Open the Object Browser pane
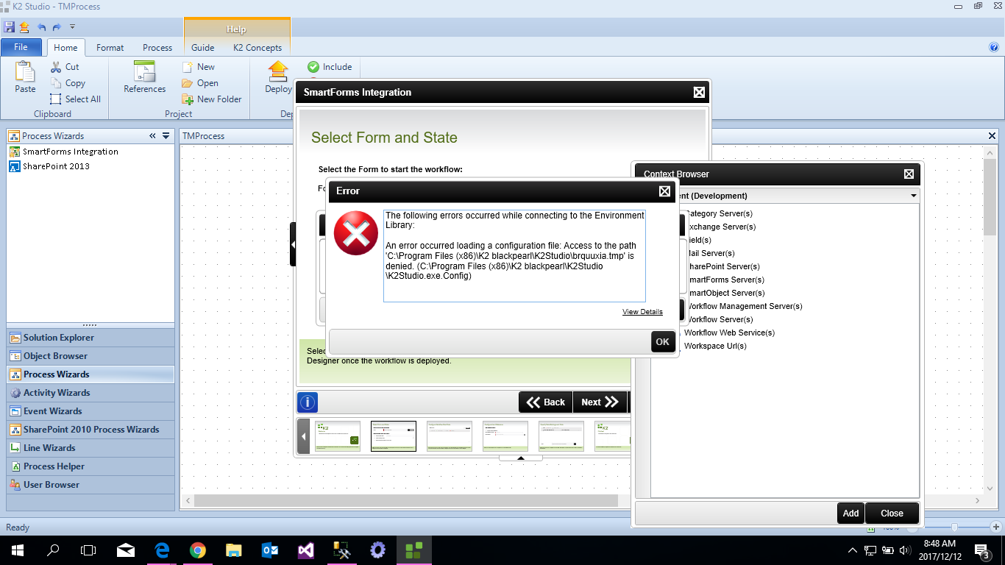1005x565 pixels. pyautogui.click(x=91, y=356)
